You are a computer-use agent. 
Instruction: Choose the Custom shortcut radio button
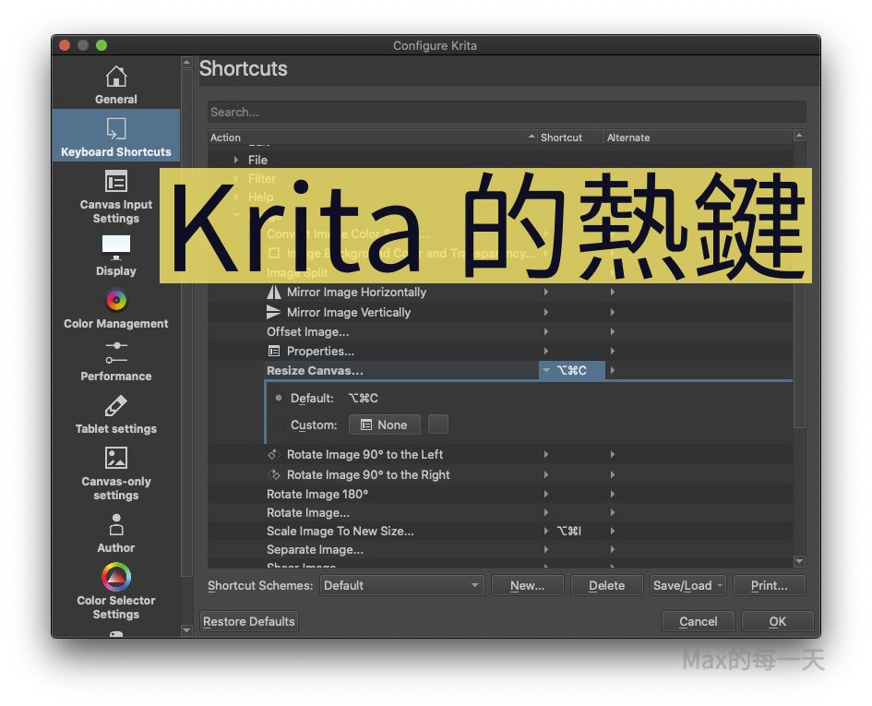click(280, 425)
